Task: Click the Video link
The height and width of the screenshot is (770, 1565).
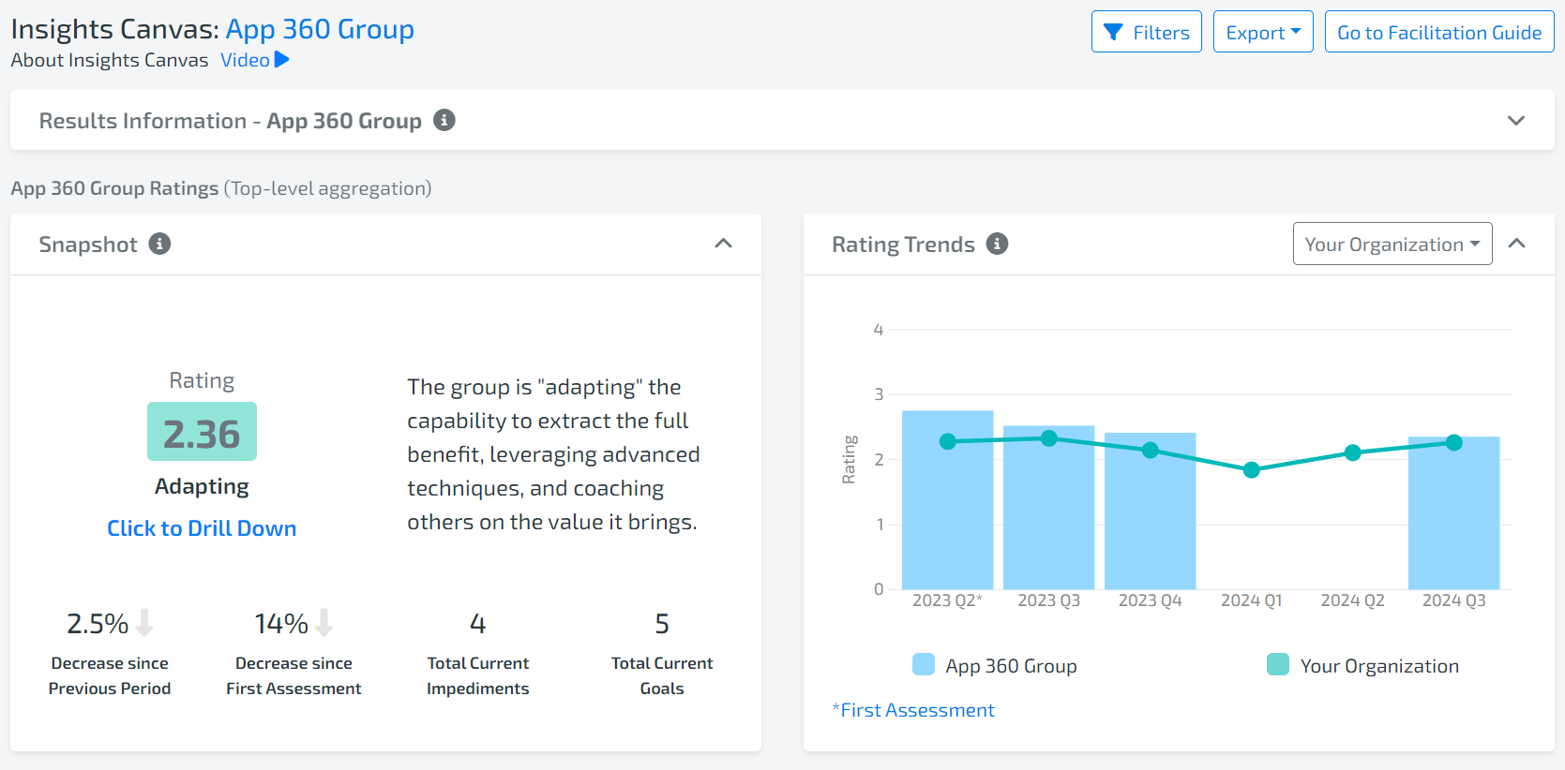Action: click(x=246, y=60)
